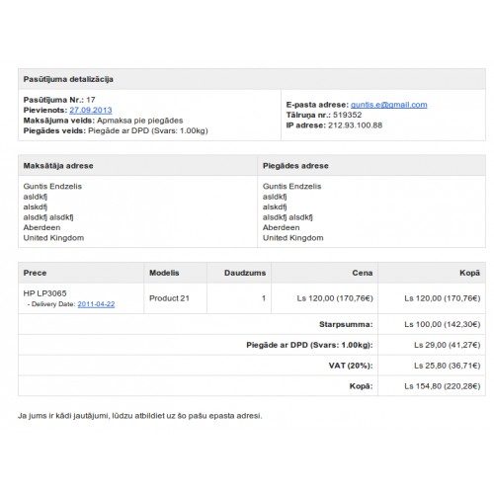Click the guntis.e@gmail.com email link
Image resolution: width=494 pixels, height=494 pixels.
click(x=388, y=105)
